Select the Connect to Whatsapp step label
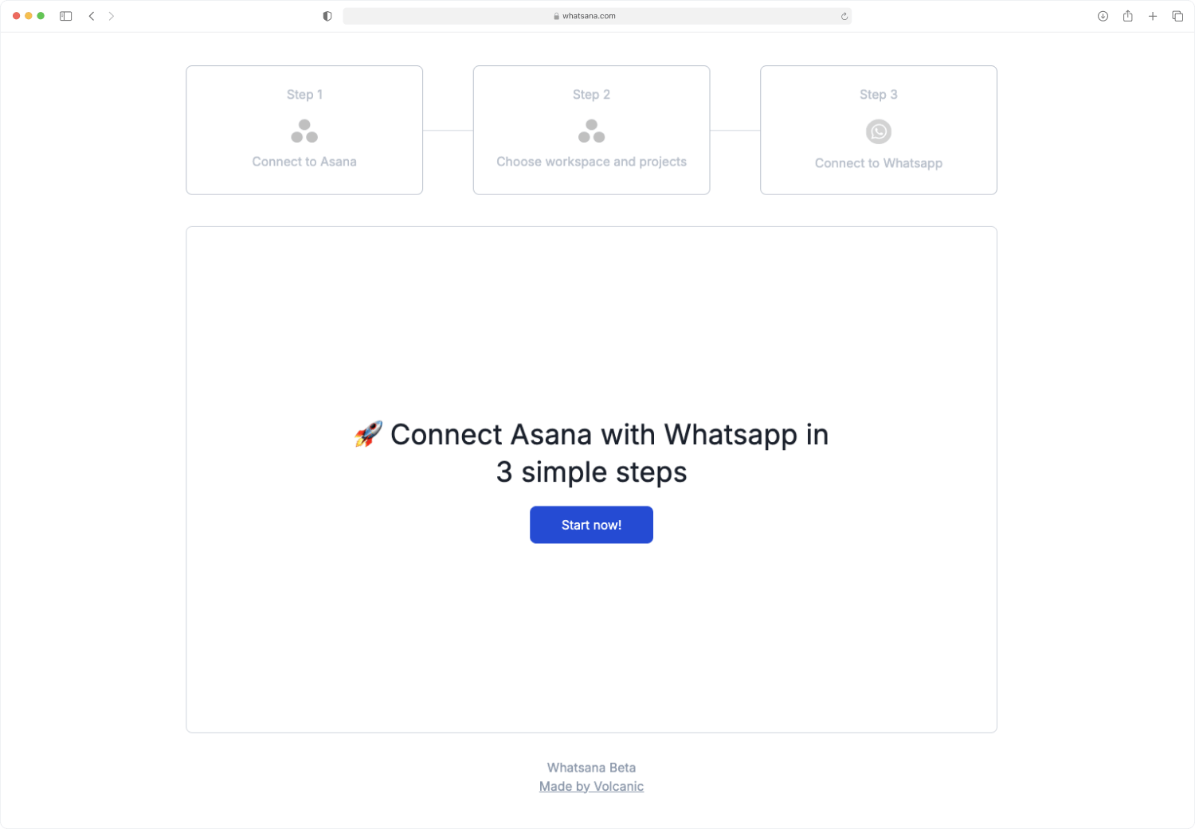The height and width of the screenshot is (829, 1195). [x=879, y=163]
